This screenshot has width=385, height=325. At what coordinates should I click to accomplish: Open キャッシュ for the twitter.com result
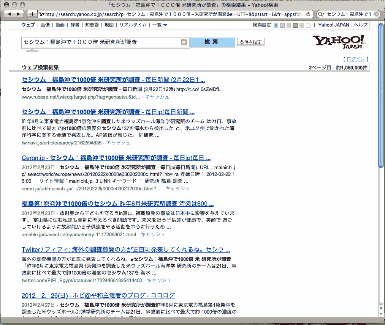pyautogui.click(x=159, y=280)
